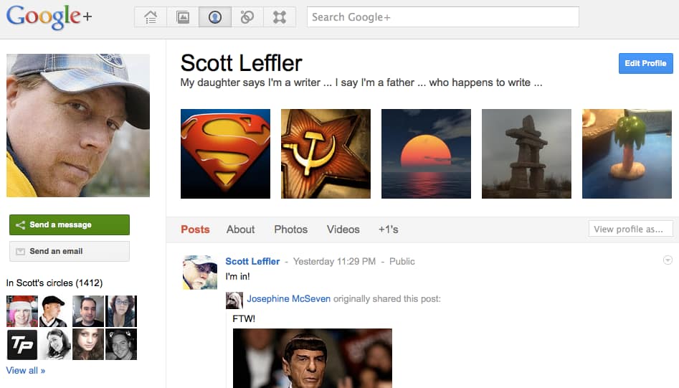Switch to the Photos tab
Screen dimensions: 679x388
pyautogui.click(x=290, y=230)
